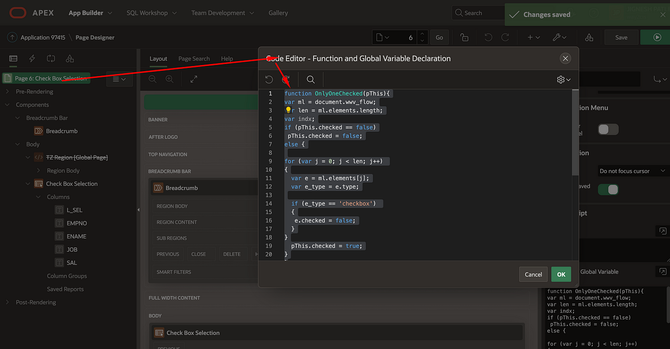Open the Gallery menu item
Viewport: 670px width, 349px height.
pos(278,13)
